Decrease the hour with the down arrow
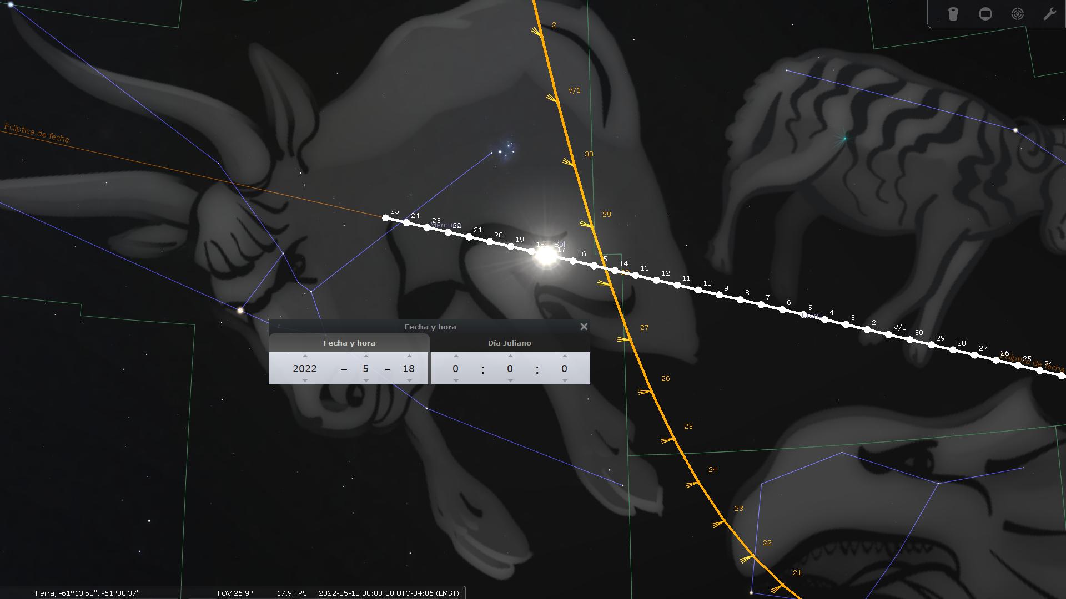1066x599 pixels. pos(456,380)
